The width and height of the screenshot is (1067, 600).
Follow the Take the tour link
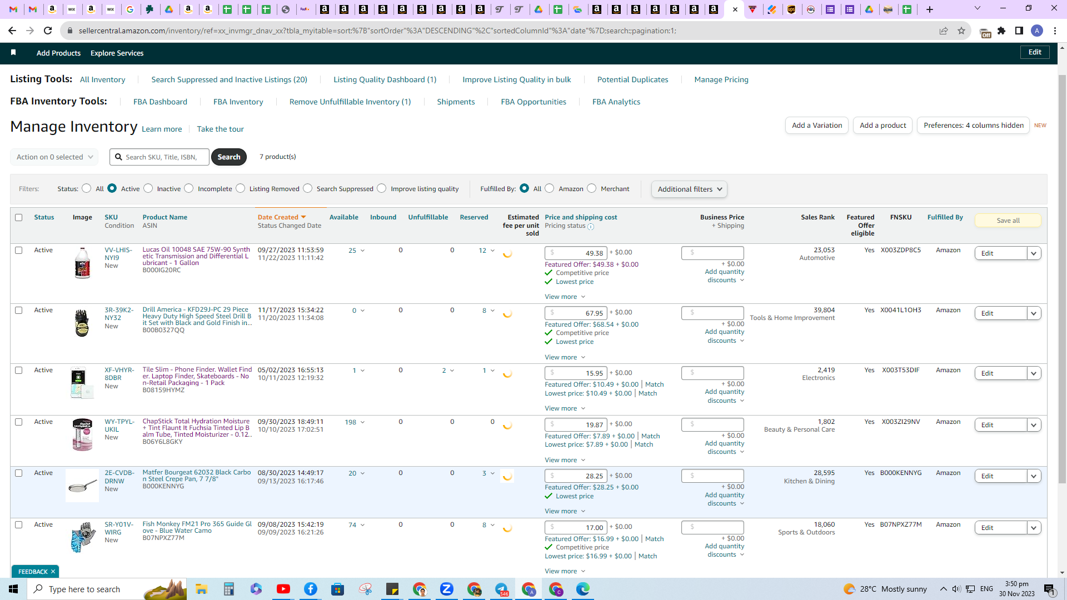220,129
